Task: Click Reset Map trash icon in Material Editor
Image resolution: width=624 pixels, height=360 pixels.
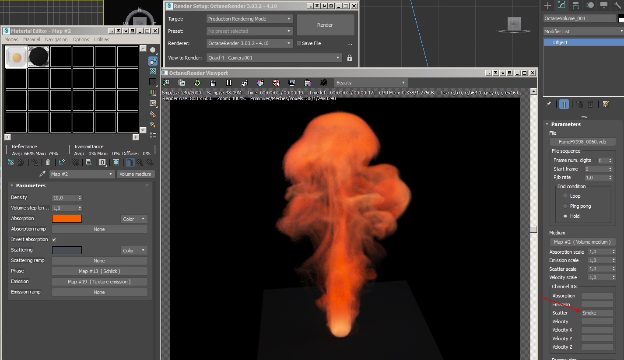Action: pyautogui.click(x=48, y=162)
